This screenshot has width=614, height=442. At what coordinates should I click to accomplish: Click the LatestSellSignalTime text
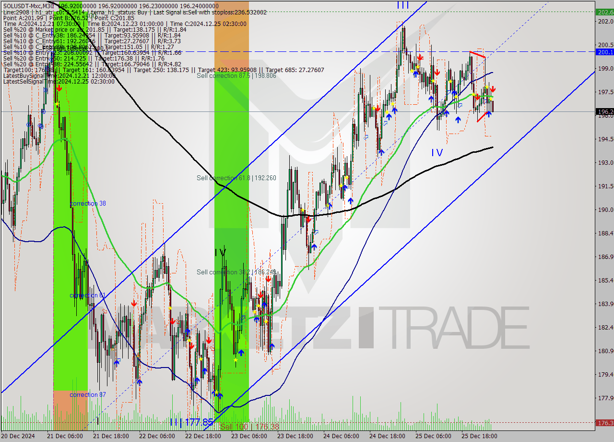coord(59,81)
